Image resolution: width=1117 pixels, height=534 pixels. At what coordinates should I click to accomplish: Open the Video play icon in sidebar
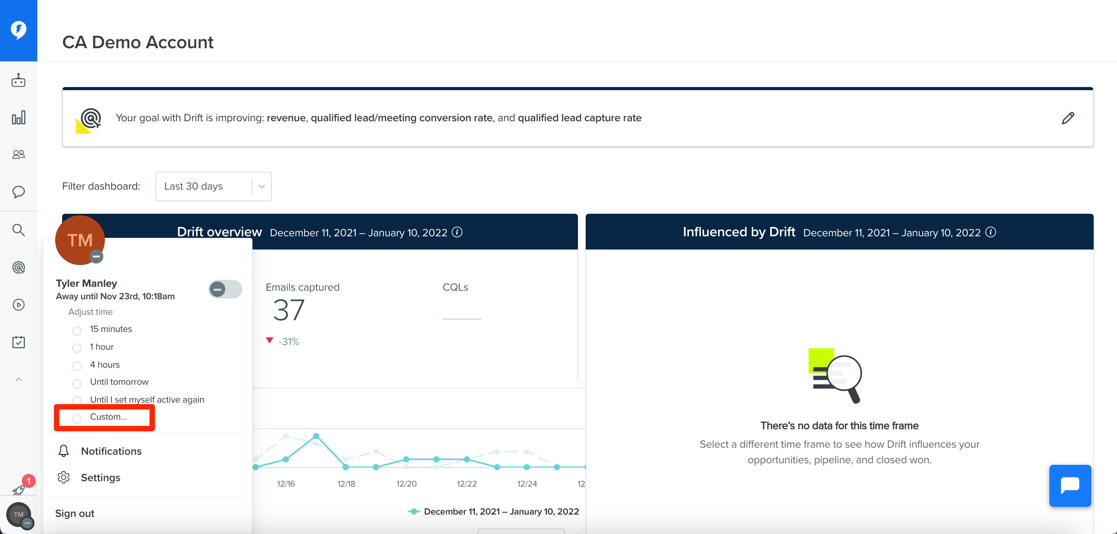pyautogui.click(x=18, y=305)
